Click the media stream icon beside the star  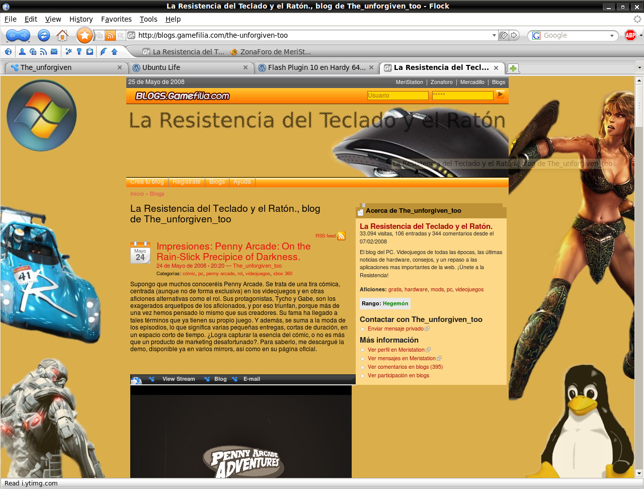click(x=100, y=35)
